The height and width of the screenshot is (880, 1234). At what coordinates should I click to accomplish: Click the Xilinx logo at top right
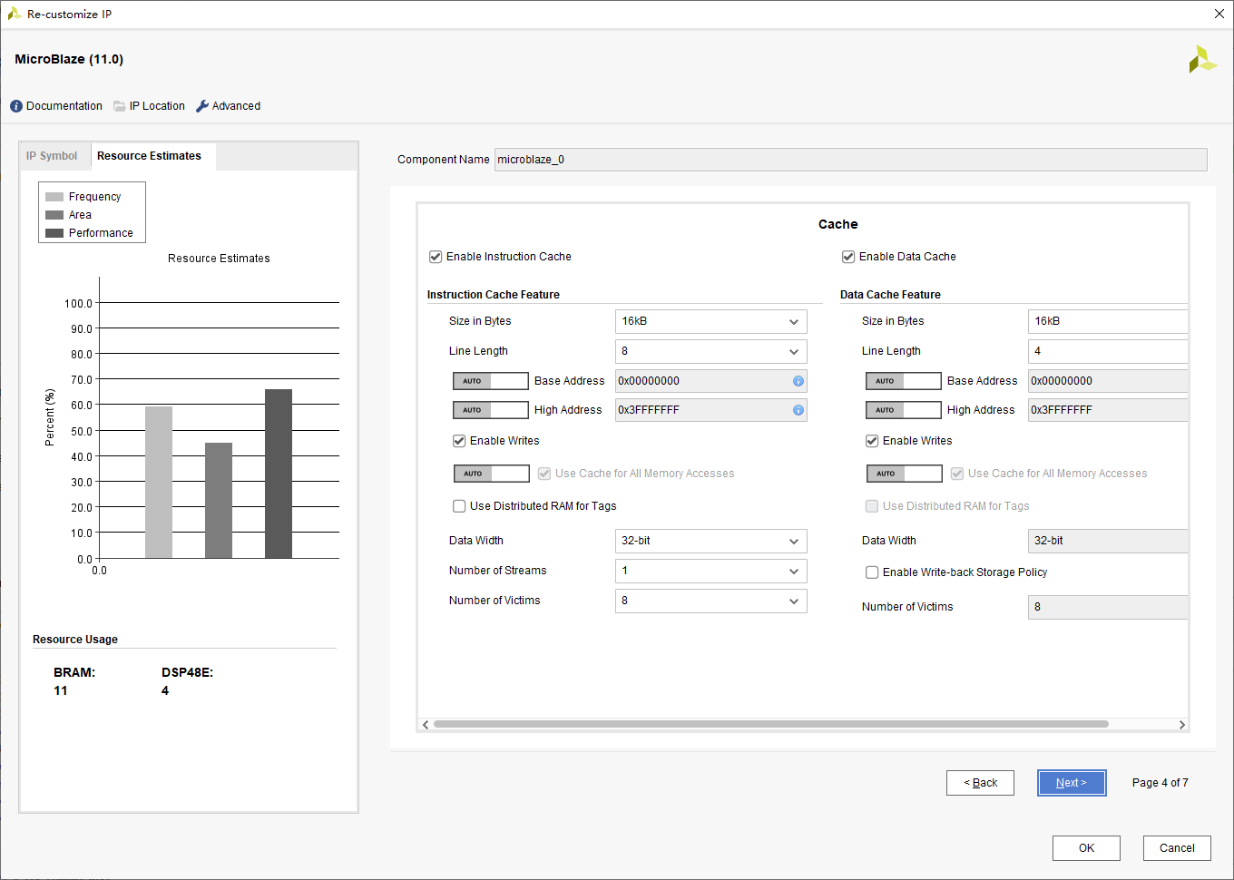[x=1202, y=59]
